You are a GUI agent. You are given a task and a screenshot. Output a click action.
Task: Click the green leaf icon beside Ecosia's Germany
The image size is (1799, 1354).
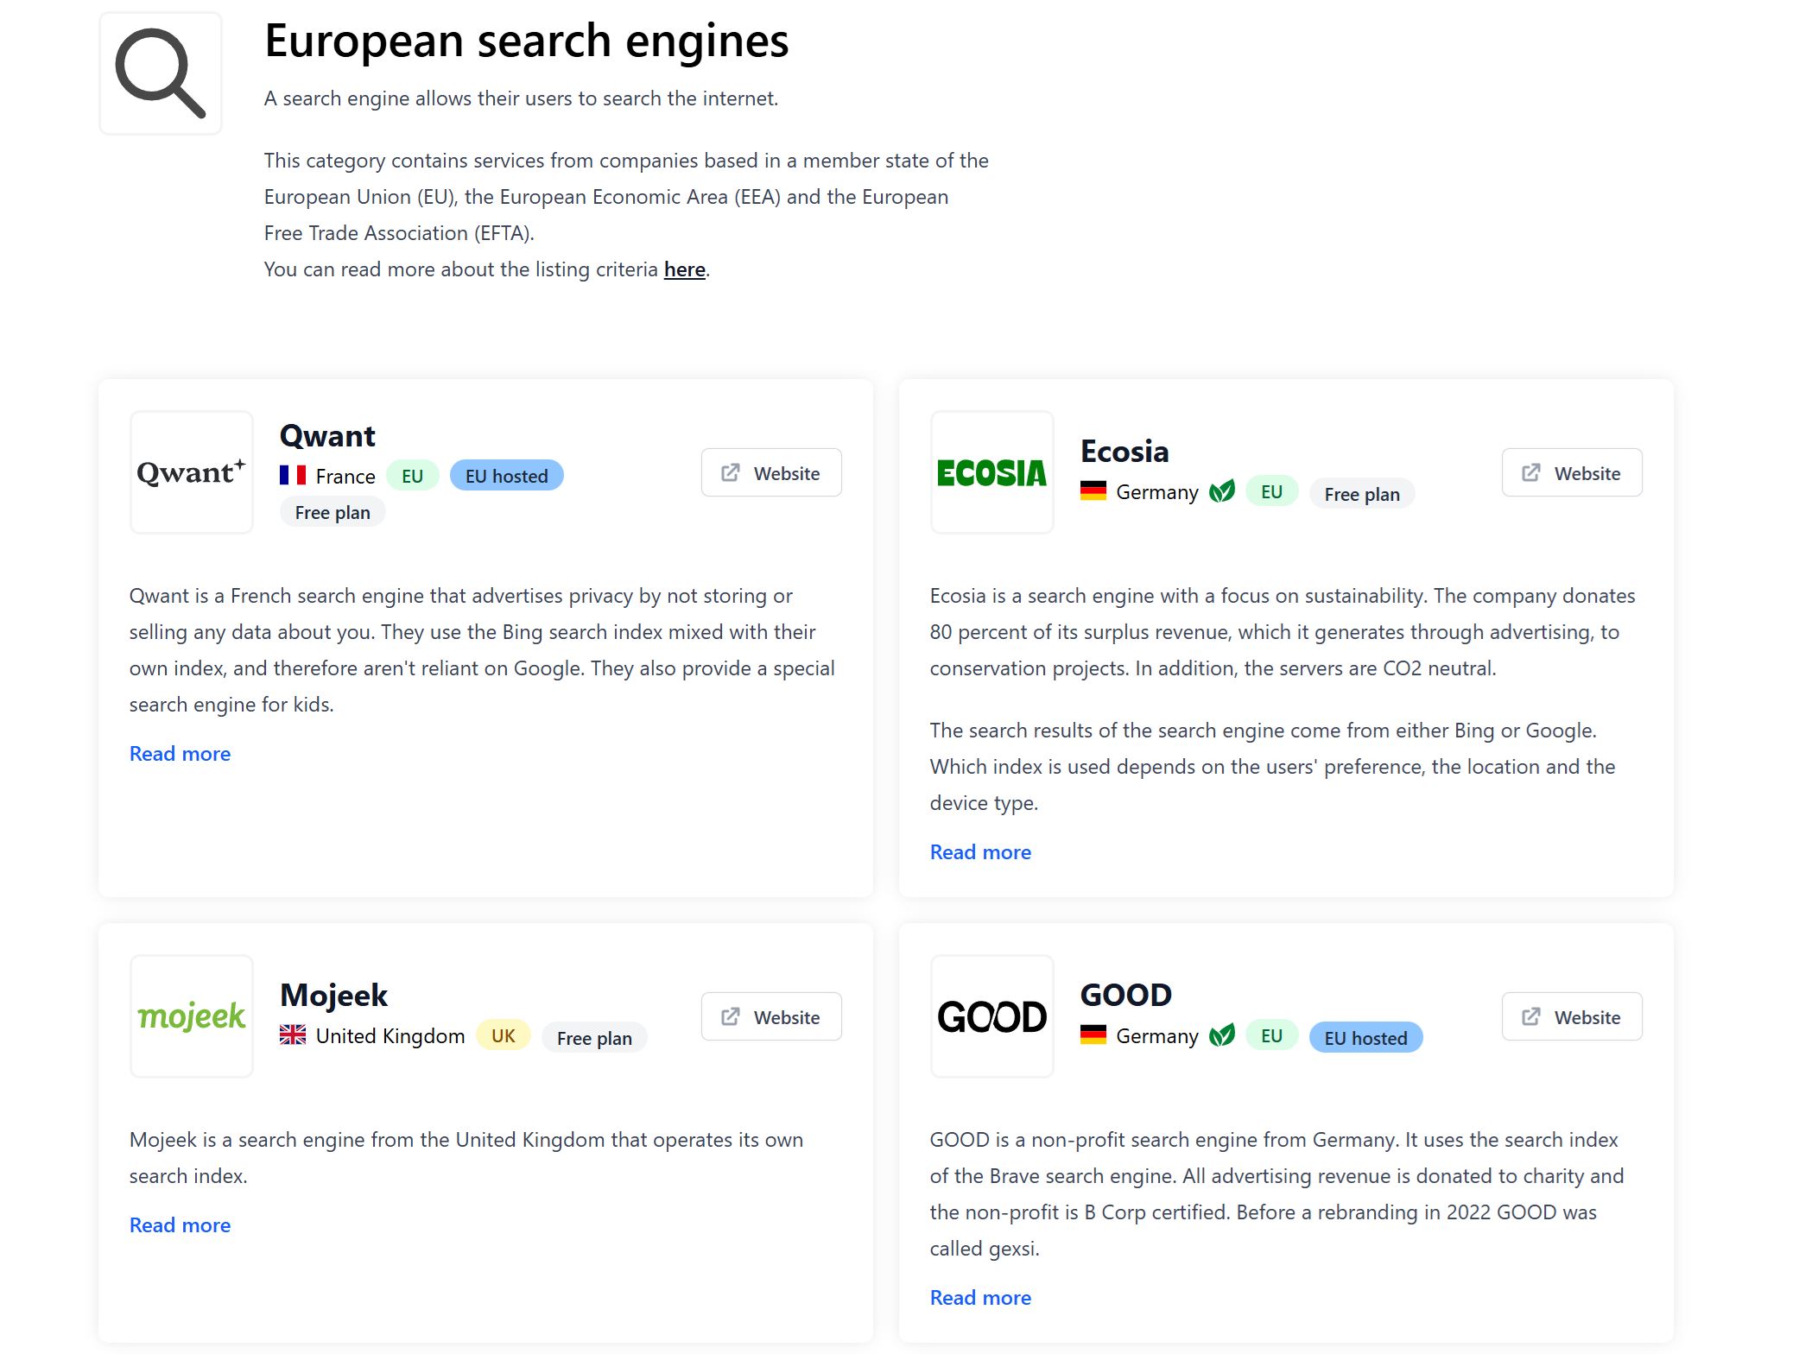1221,491
